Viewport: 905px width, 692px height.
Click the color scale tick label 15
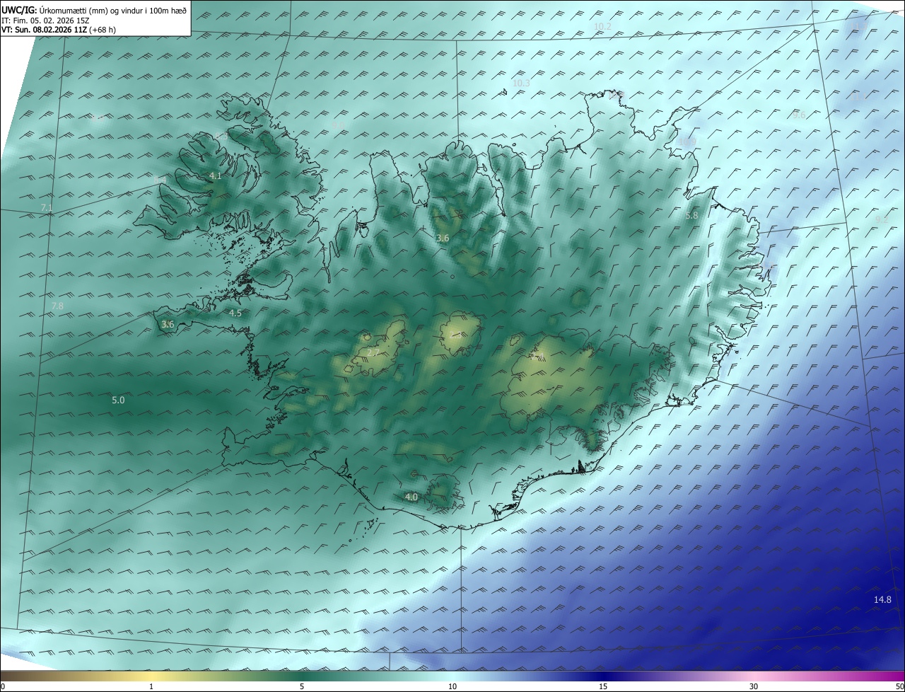click(x=603, y=686)
